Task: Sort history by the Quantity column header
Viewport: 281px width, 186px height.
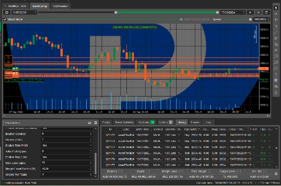Action: point(170,129)
